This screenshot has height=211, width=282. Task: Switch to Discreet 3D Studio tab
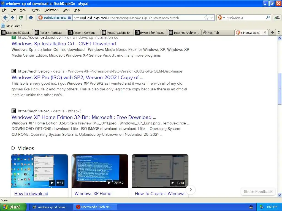pyautogui.click(x=17, y=32)
